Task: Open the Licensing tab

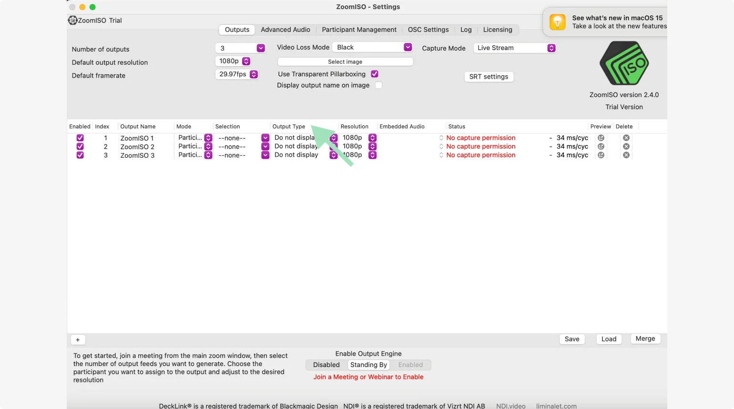Action: pyautogui.click(x=498, y=30)
